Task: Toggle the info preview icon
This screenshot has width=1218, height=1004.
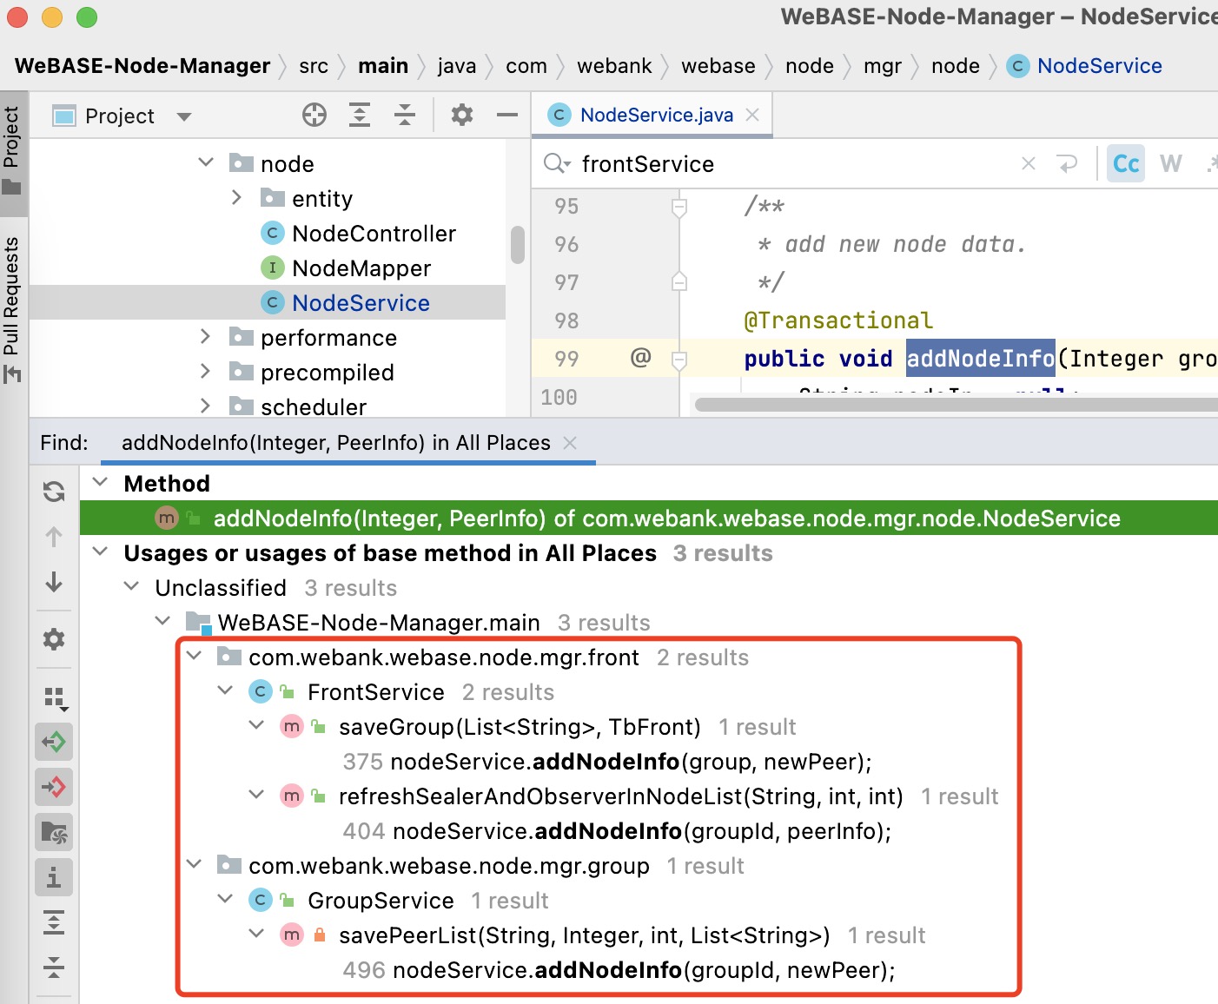Action: pyautogui.click(x=54, y=877)
